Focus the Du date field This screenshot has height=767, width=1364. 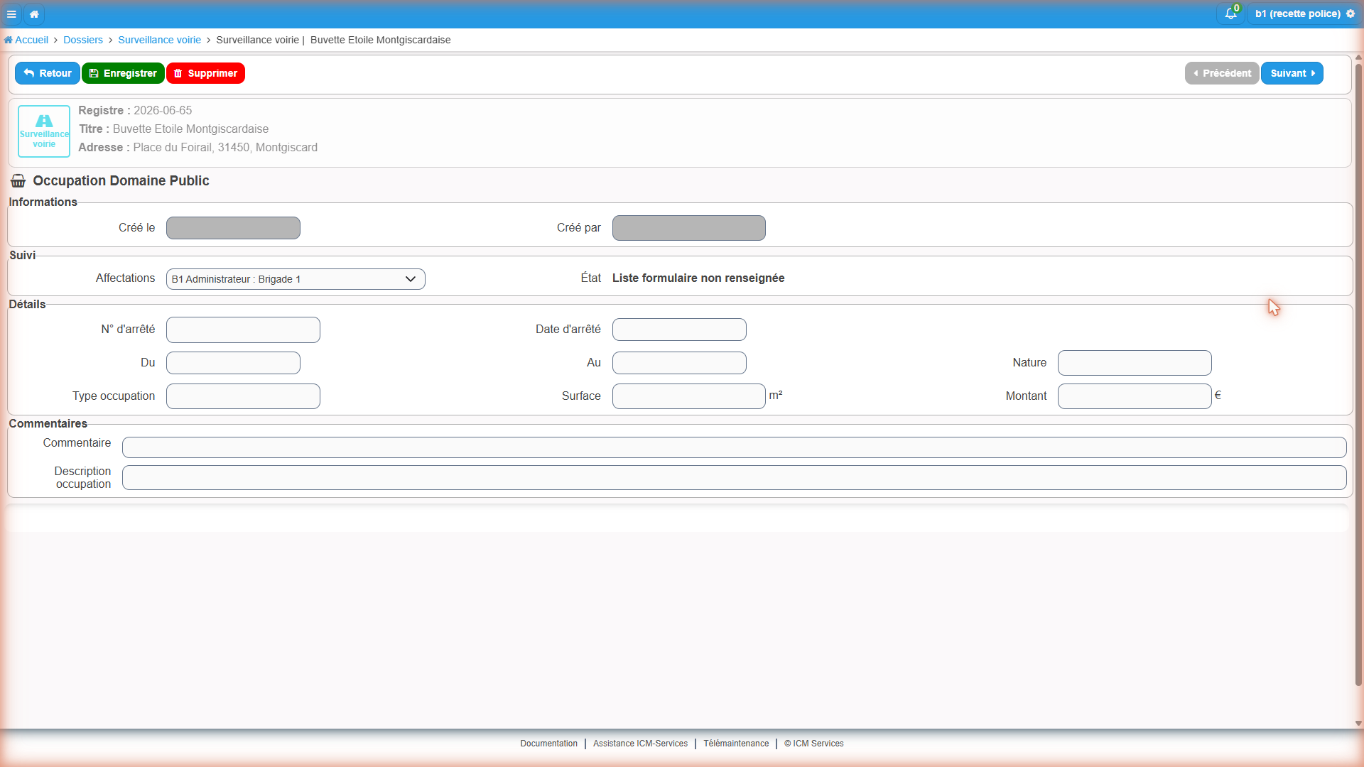coord(233,363)
